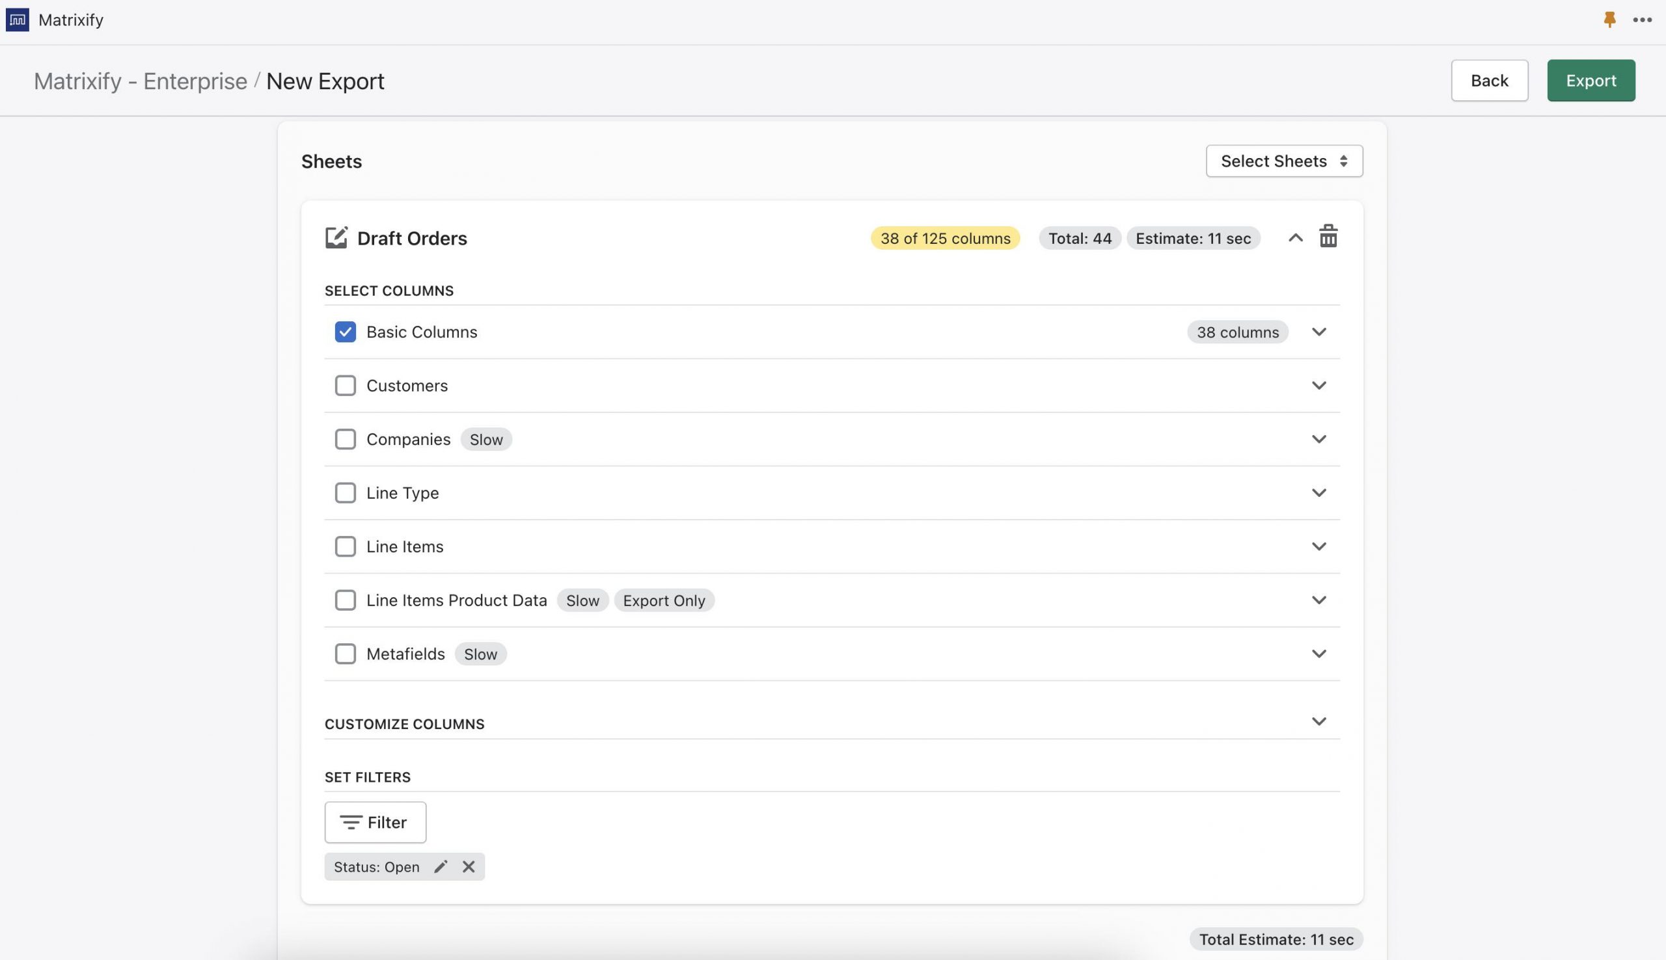Click the pencil icon next to Draft Orders
The image size is (1666, 960).
(x=336, y=237)
